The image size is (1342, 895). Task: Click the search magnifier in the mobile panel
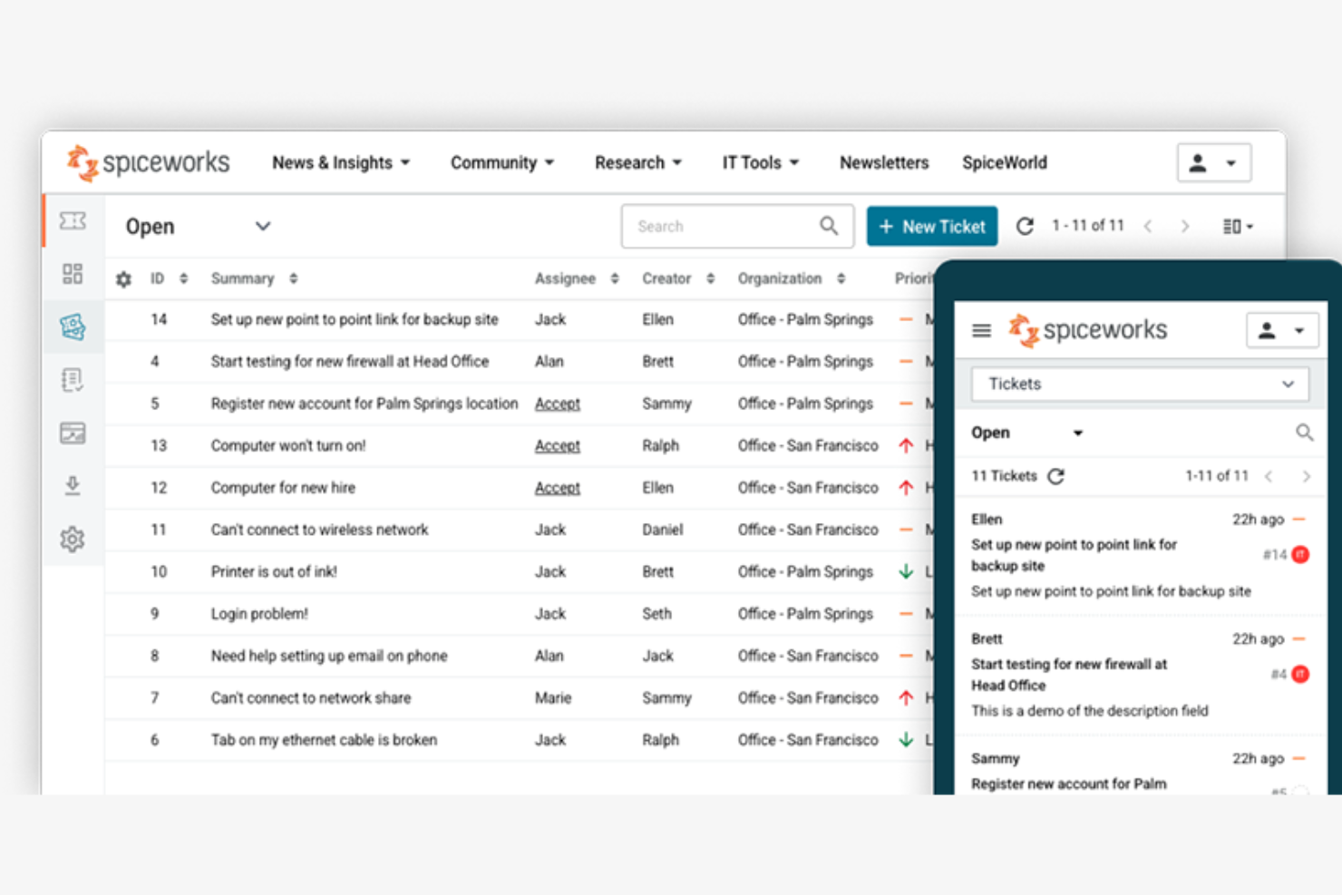click(1305, 433)
